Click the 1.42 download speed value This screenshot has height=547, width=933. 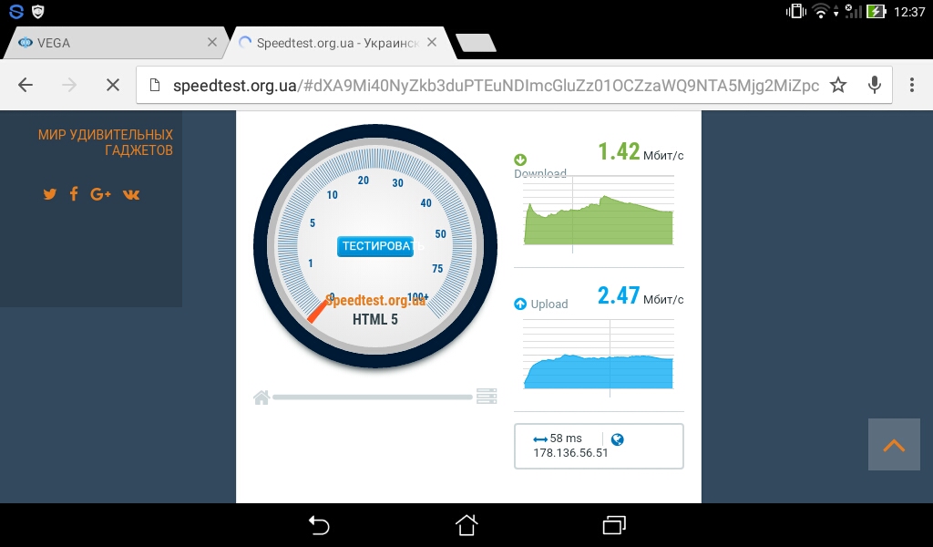pyautogui.click(x=619, y=151)
